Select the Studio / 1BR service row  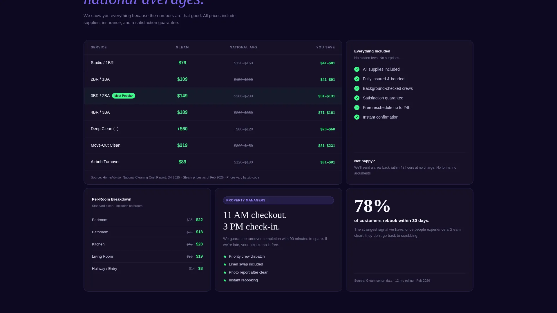click(x=213, y=63)
